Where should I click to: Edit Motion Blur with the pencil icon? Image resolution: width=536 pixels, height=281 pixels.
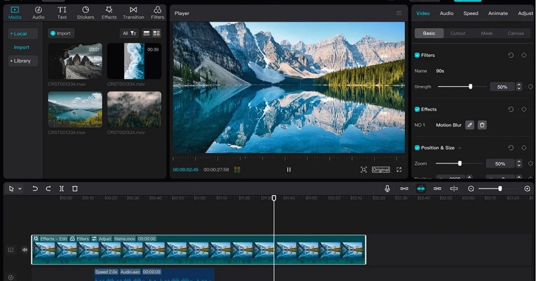coord(469,125)
